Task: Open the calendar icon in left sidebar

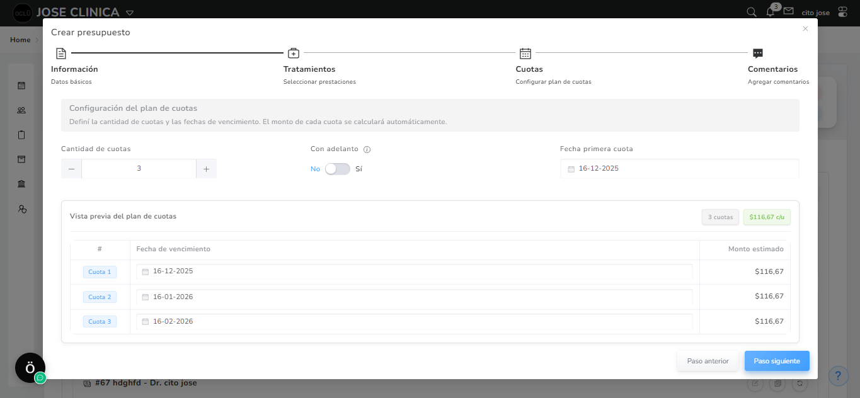Action: (x=21, y=85)
